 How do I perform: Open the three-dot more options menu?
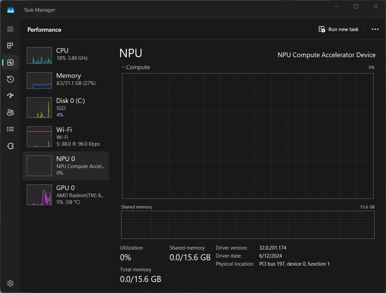click(375, 29)
